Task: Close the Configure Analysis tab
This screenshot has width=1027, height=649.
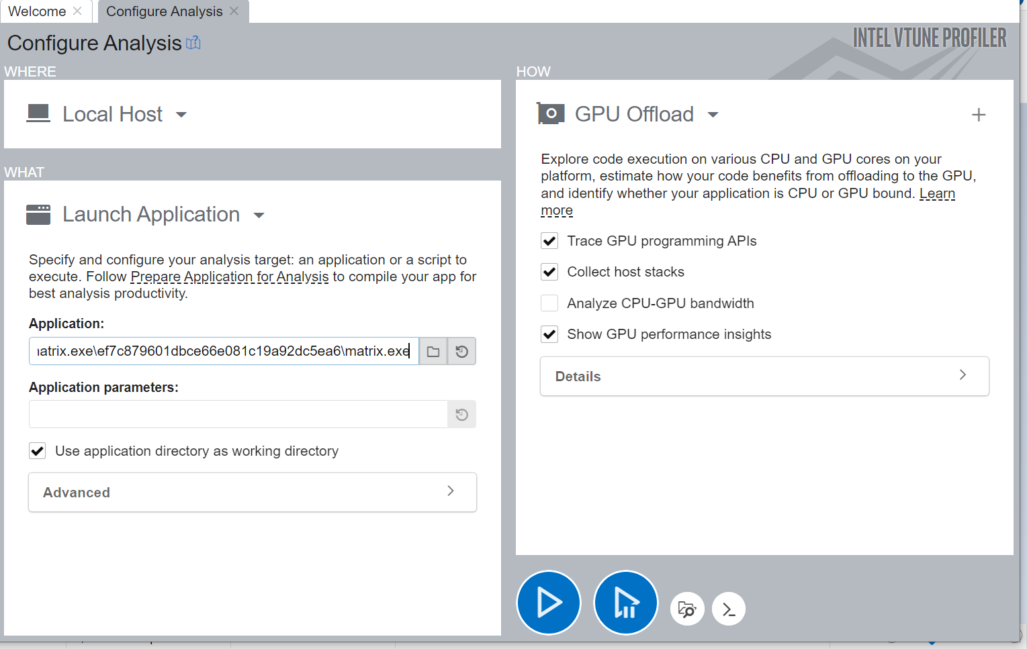Action: click(x=234, y=11)
